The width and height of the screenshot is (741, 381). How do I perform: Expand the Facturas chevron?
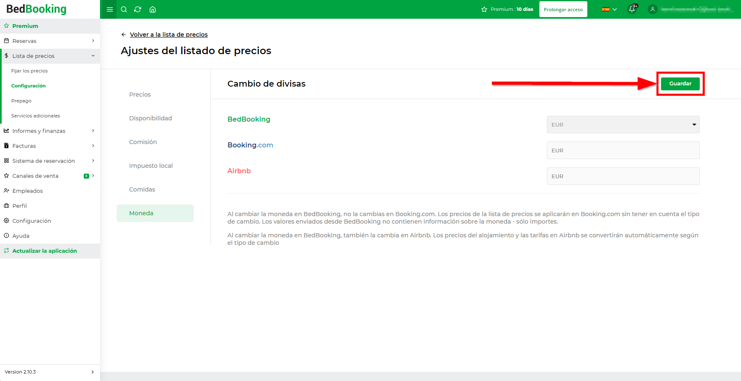(x=93, y=146)
